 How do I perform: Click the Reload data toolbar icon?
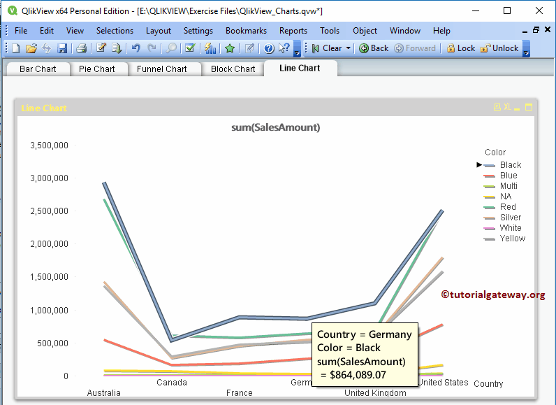[47, 48]
